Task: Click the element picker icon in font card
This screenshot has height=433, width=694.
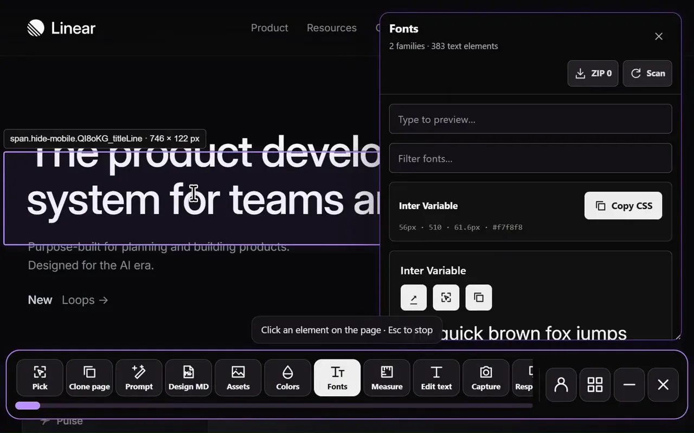Action: (446, 298)
